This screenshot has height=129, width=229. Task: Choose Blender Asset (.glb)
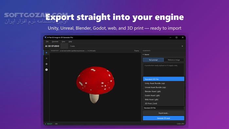[x=164, y=91]
